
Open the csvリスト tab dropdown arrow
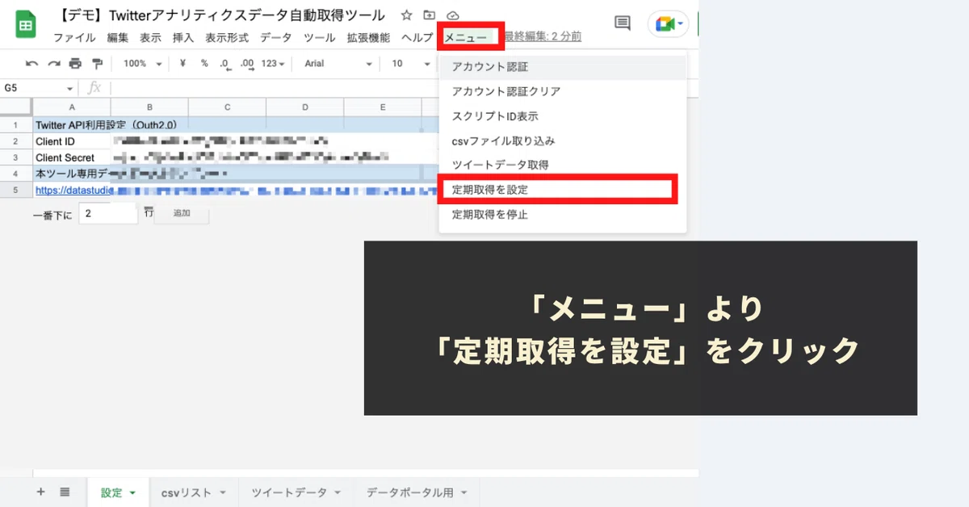222,492
